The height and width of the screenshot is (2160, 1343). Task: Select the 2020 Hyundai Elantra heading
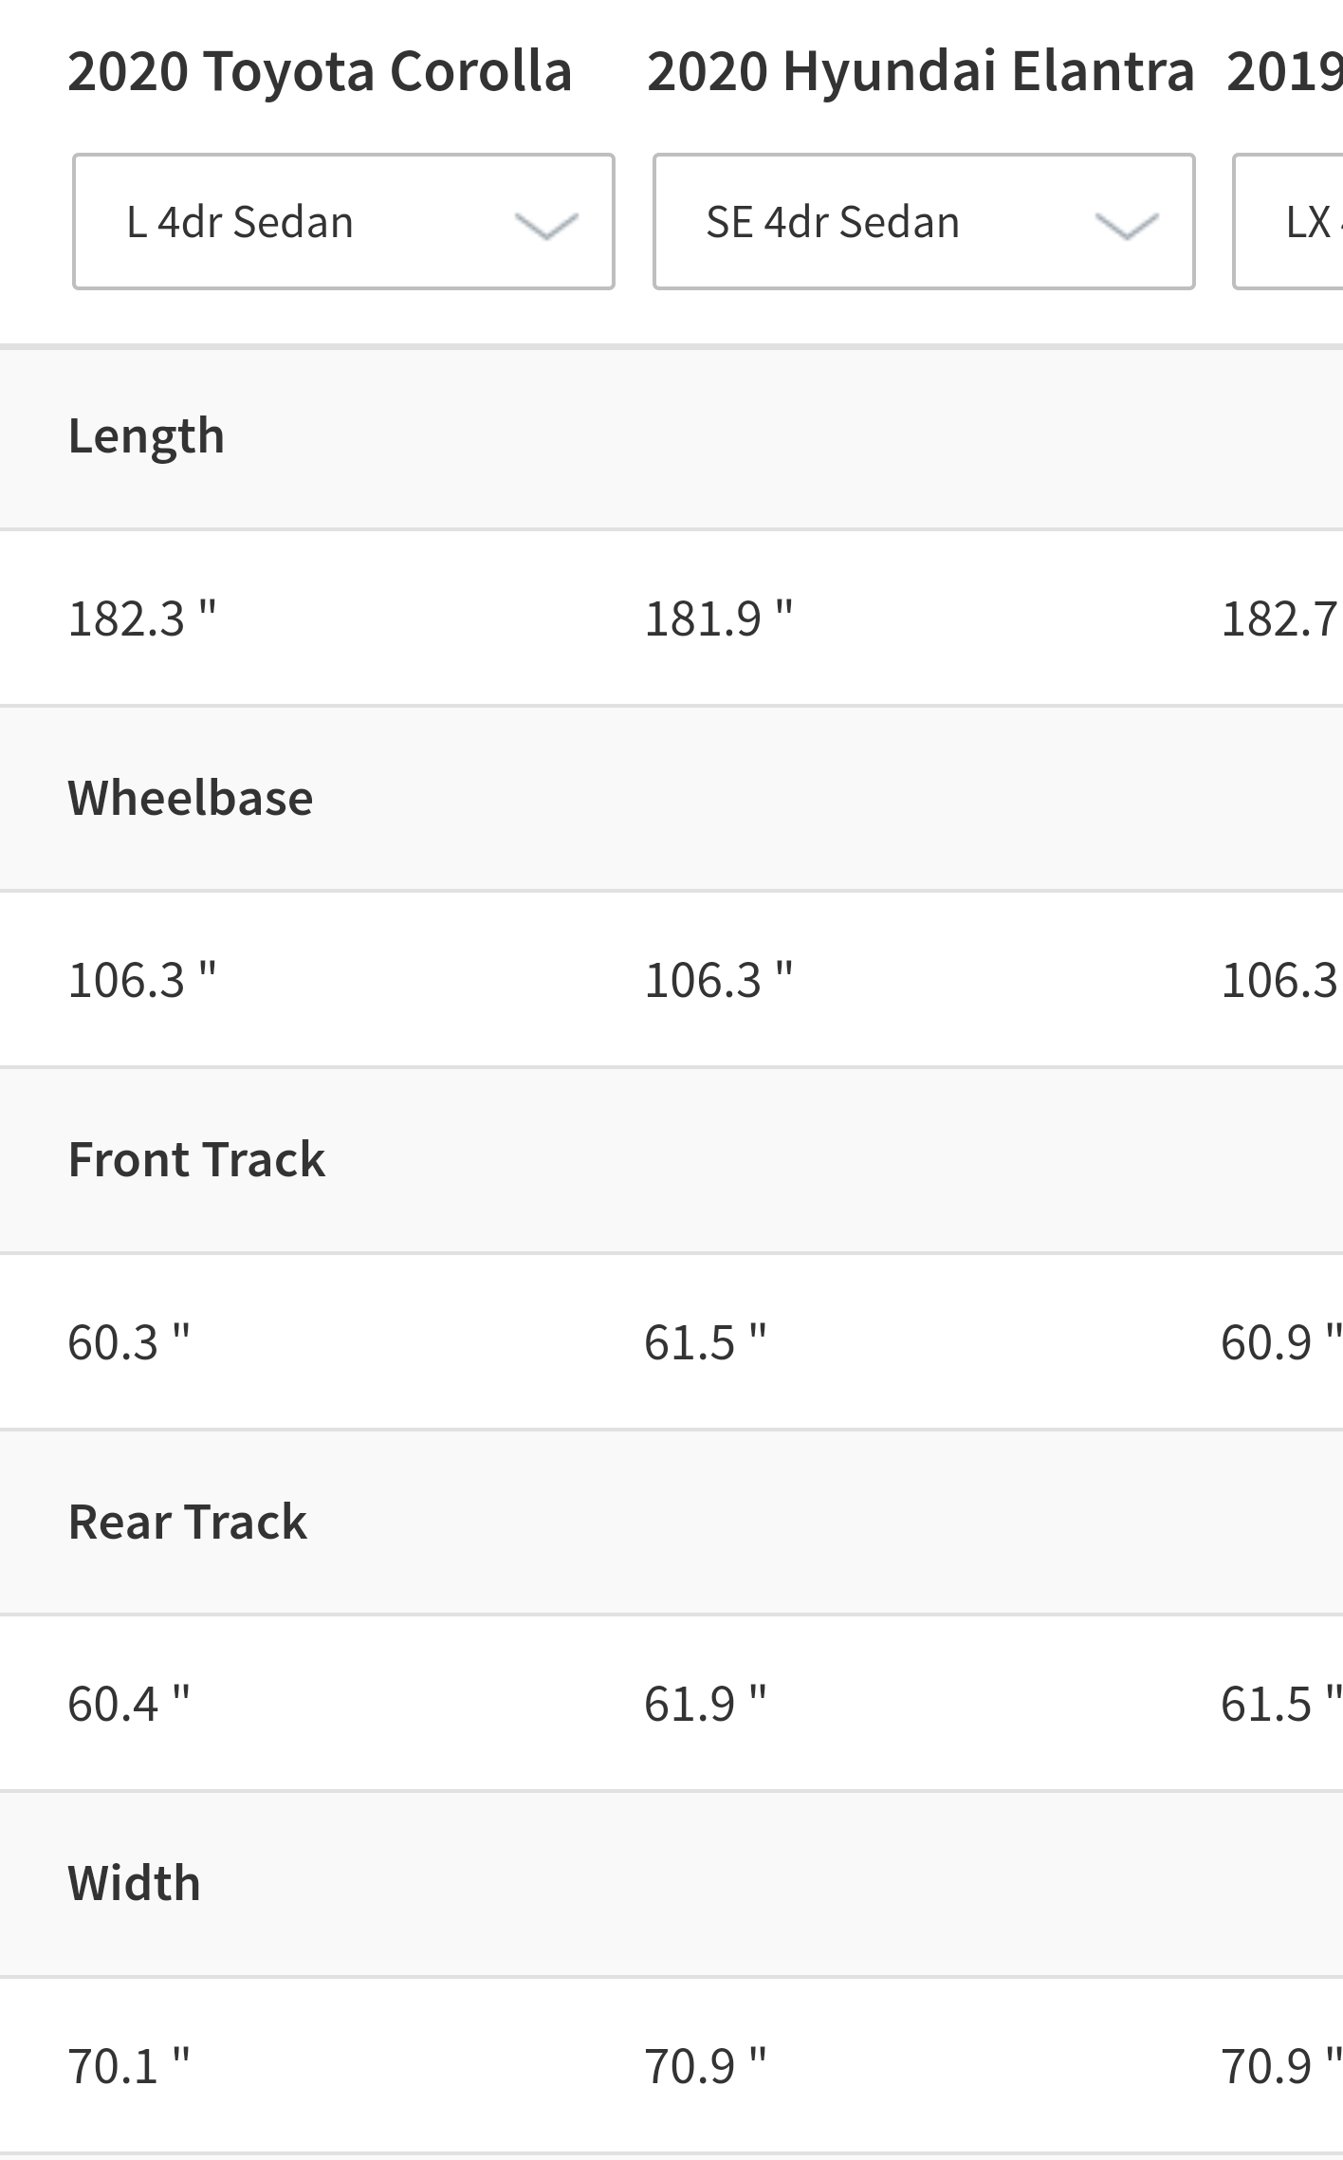920,71
